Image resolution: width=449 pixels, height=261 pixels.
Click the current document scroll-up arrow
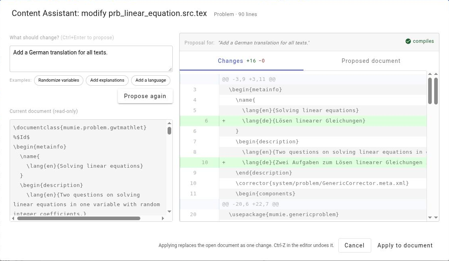click(x=169, y=123)
